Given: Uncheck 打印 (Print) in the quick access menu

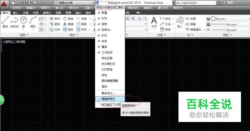Looking at the screenshot, I should click(110, 35).
